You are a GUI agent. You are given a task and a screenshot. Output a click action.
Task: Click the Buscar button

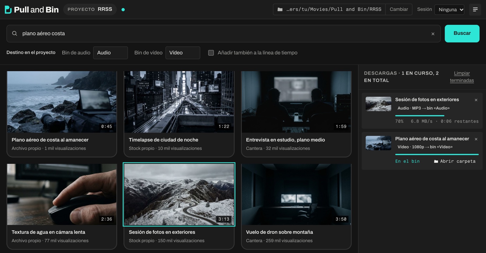pos(462,33)
